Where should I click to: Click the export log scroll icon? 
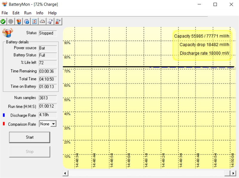click(50, 21)
